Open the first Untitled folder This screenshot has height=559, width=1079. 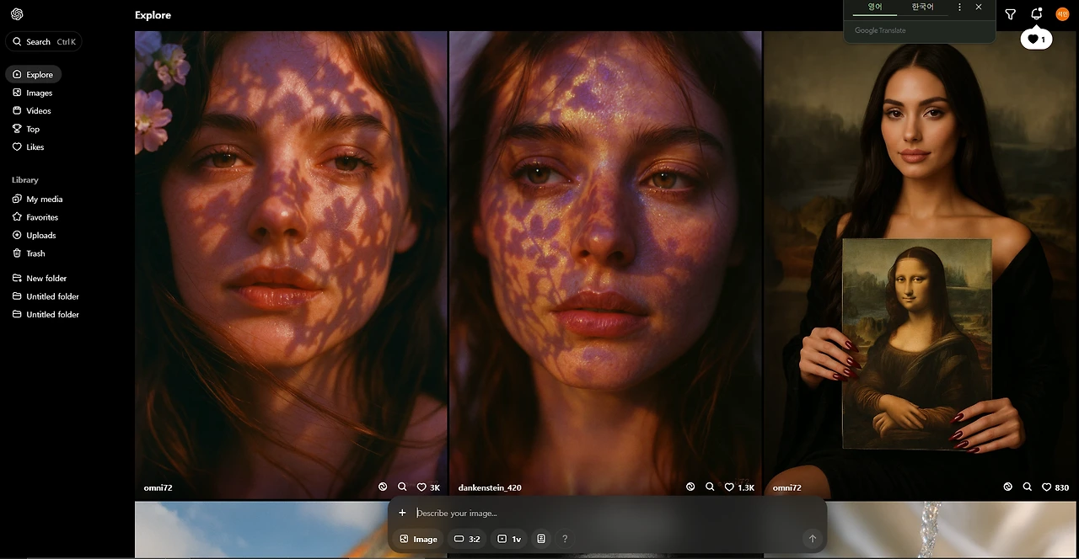pos(46,296)
